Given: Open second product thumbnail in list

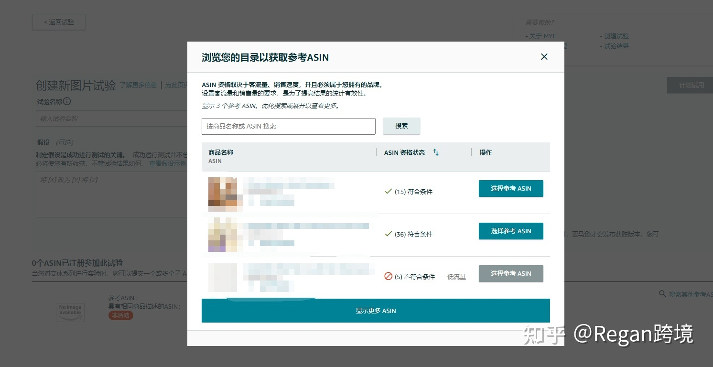Looking at the screenshot, I should point(223,235).
